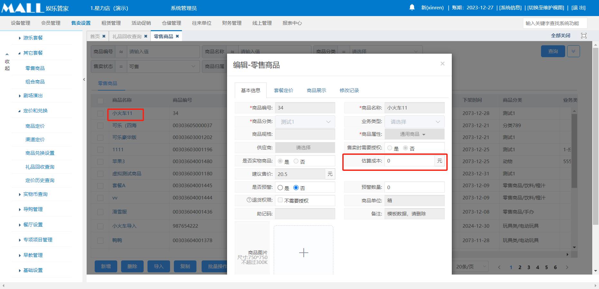This screenshot has height=289, width=599.
Task: Select 否 for 是否预警
Action: [x=296, y=188]
